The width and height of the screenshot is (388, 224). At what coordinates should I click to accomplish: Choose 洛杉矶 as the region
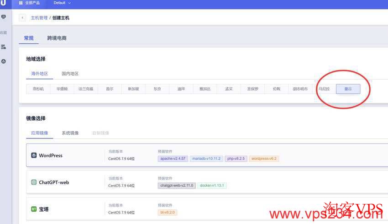[x=38, y=89]
